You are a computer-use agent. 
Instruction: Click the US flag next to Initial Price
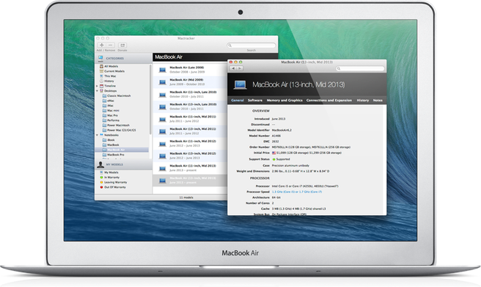pyautogui.click(x=274, y=153)
